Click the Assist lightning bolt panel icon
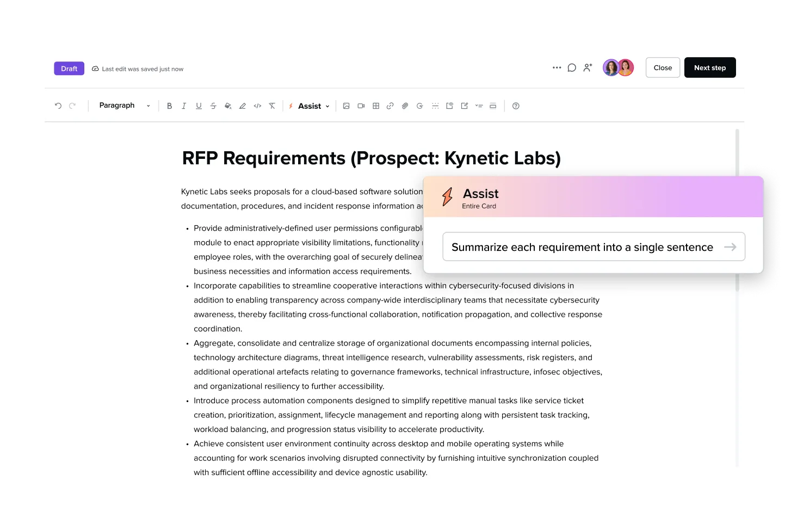 [447, 196]
